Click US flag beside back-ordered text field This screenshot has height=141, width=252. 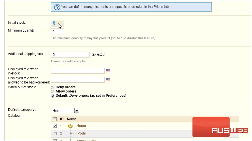108,79
